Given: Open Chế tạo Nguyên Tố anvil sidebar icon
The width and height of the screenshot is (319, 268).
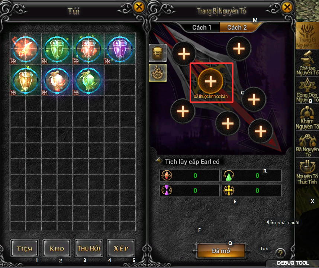Looking at the screenshot, I should 307,63.
